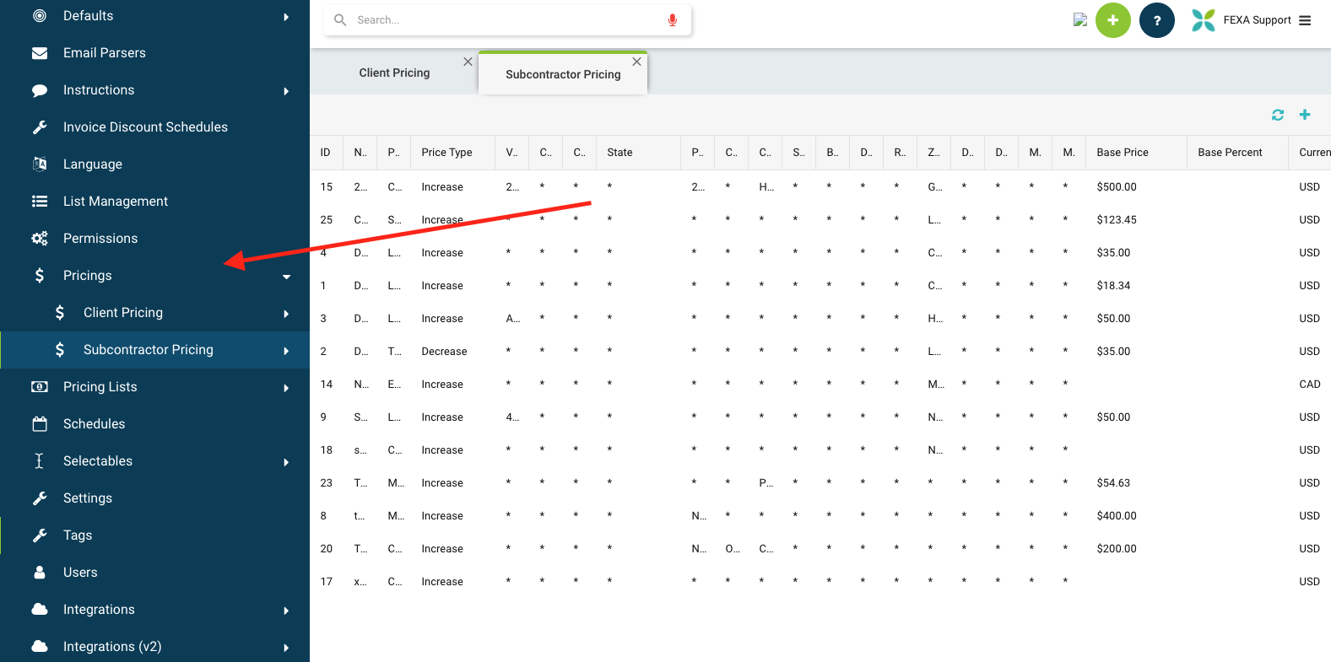Screen dimensions: 1331x662
Task: Click the microphone icon in search bar
Action: [x=672, y=20]
